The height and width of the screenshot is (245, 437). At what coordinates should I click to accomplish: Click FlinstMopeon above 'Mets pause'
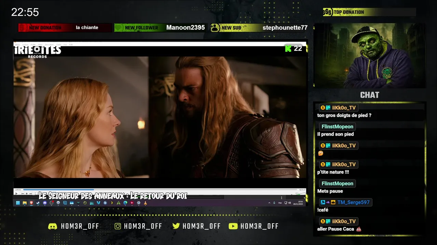337,183
